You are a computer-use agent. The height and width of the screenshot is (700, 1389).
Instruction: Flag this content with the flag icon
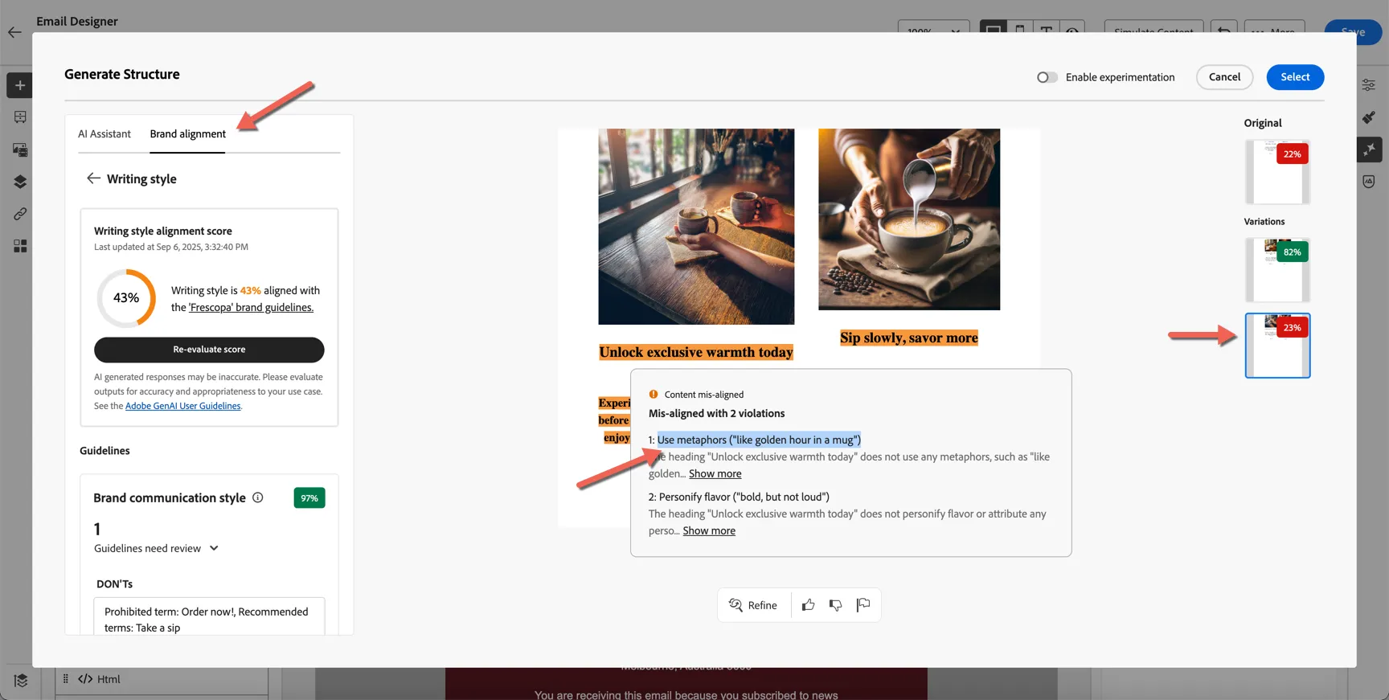coord(863,605)
